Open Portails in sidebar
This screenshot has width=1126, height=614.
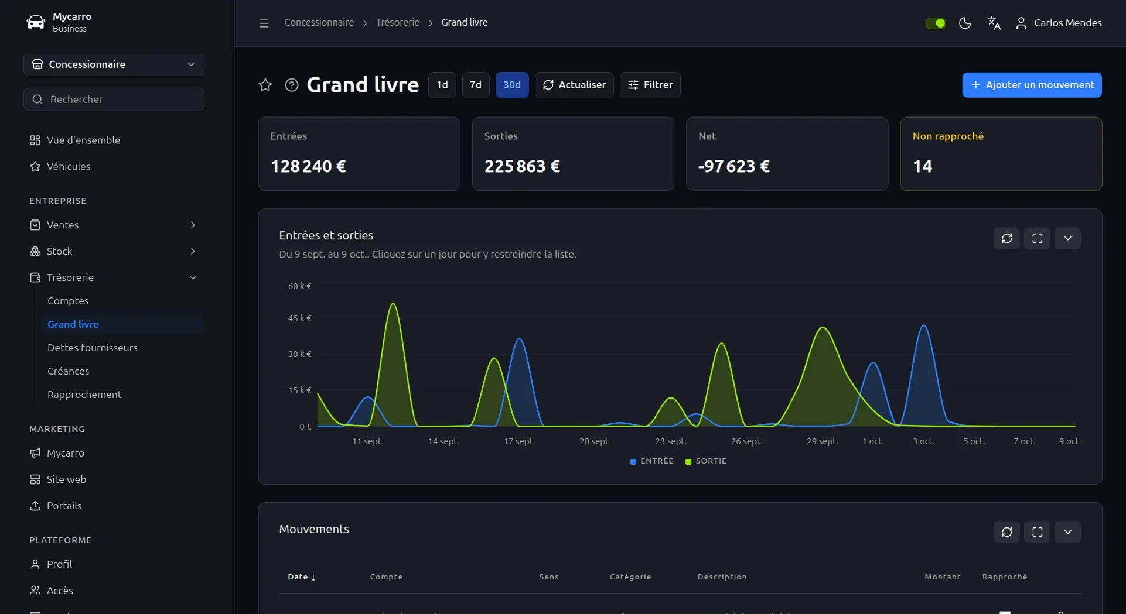coord(114,506)
